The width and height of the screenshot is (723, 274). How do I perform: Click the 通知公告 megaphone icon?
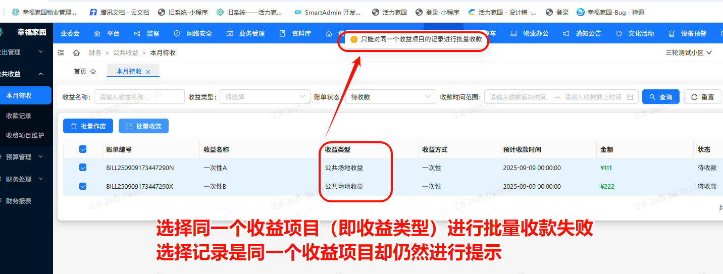(x=566, y=34)
